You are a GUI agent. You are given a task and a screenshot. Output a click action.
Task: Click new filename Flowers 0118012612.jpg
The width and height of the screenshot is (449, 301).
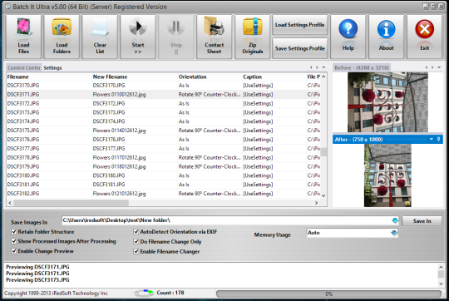pyautogui.click(x=119, y=166)
